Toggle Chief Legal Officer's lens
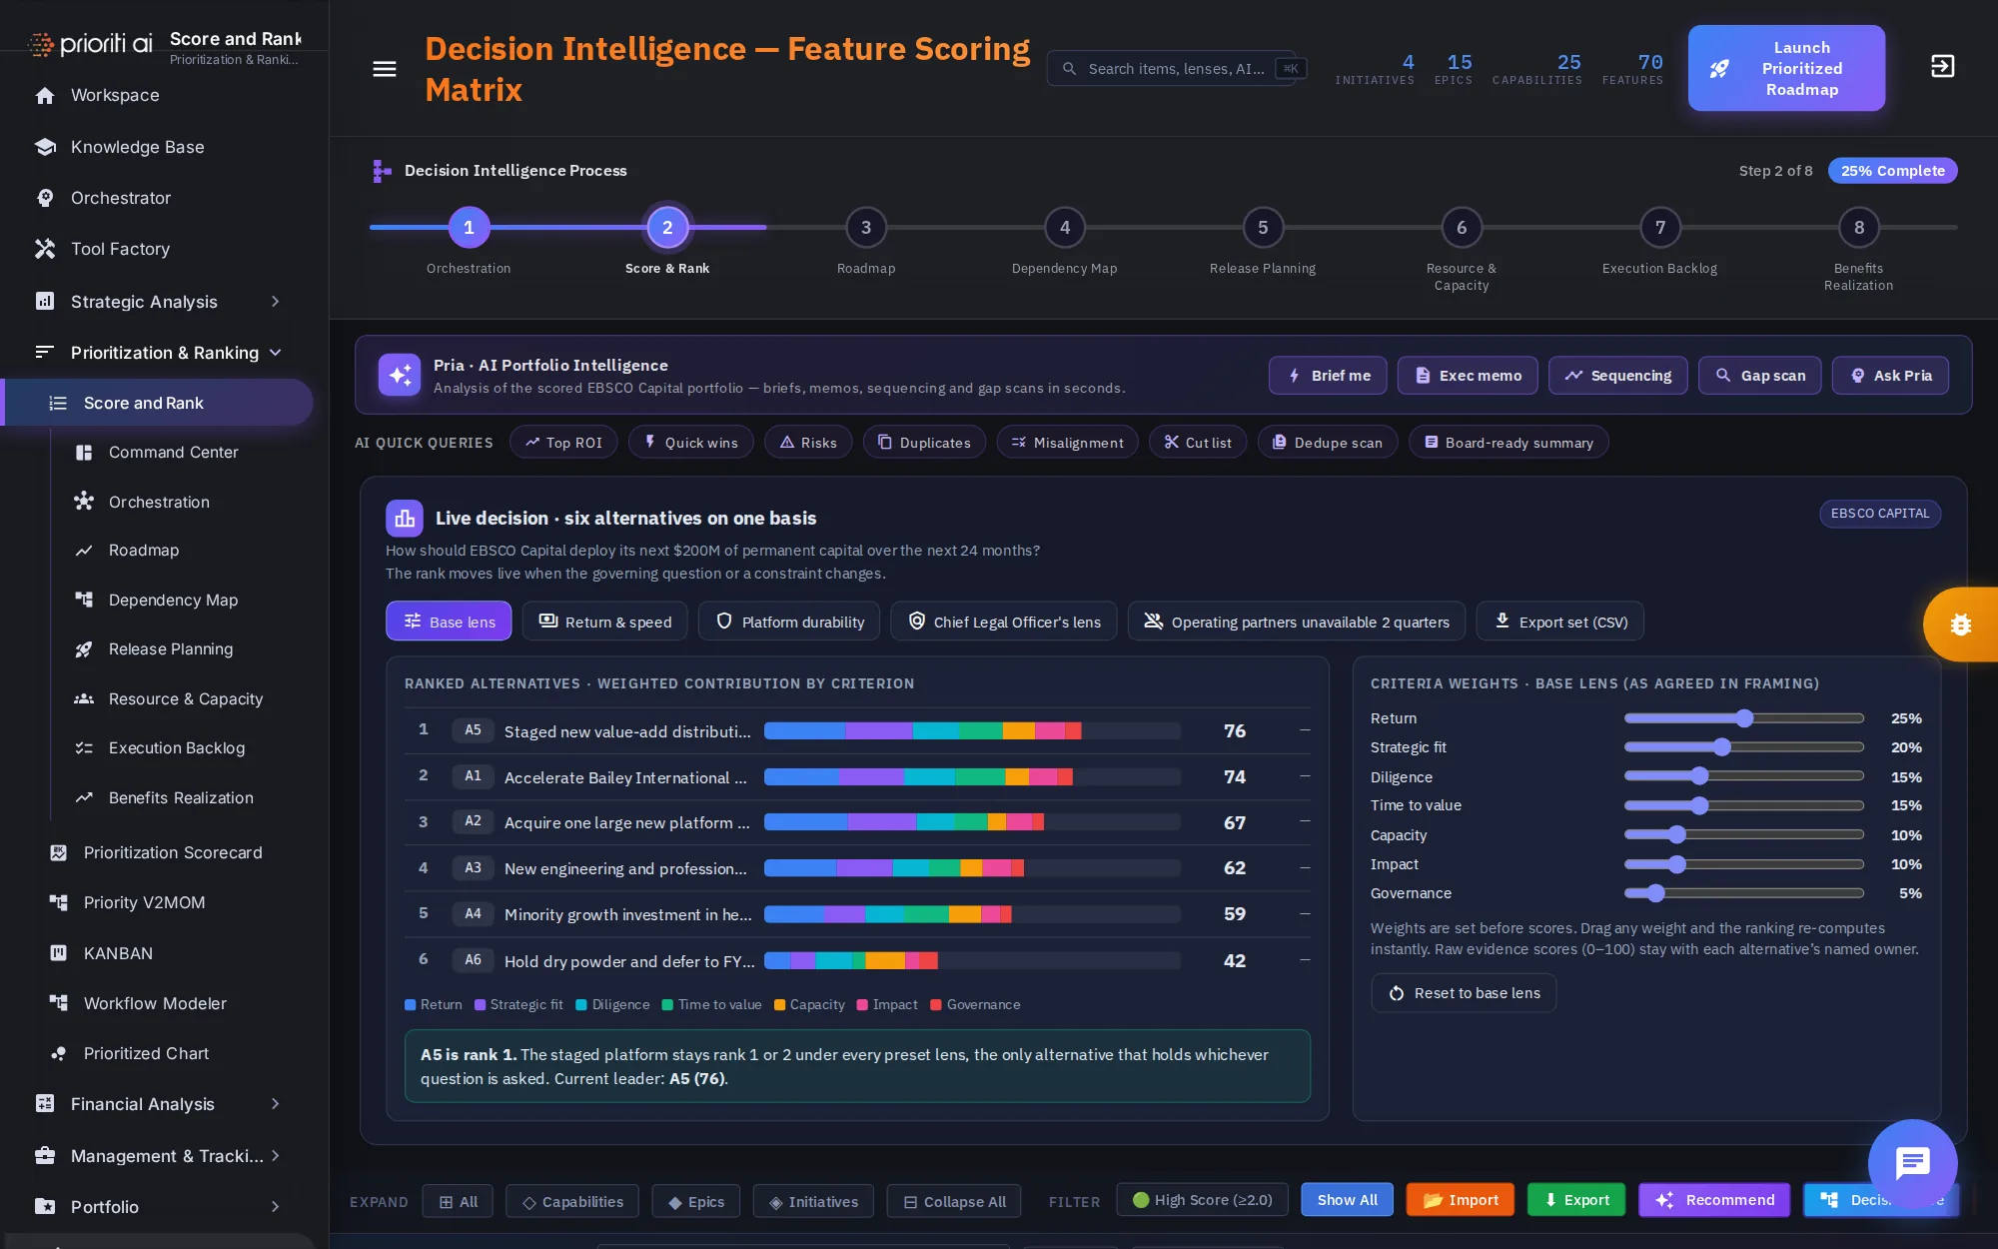 click(x=1003, y=622)
